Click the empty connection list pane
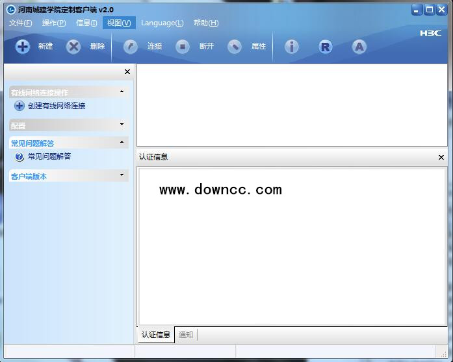The width and height of the screenshot is (453, 362). [x=292, y=105]
